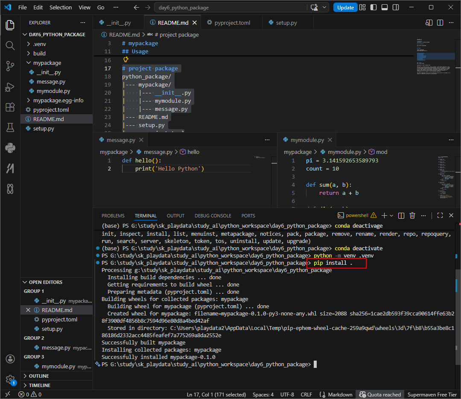This screenshot has width=461, height=399.
Task: Click the Quota reached status item
Action: click(380, 394)
